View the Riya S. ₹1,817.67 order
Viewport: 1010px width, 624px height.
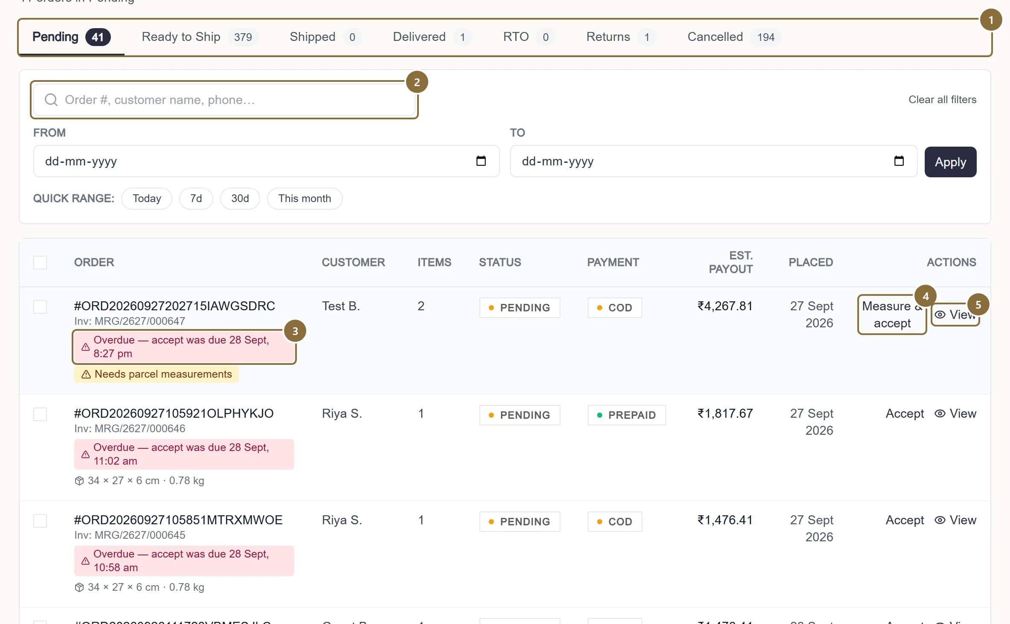coord(955,413)
